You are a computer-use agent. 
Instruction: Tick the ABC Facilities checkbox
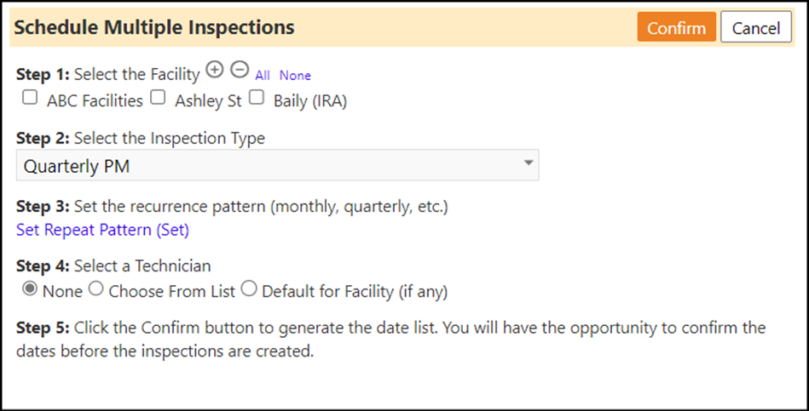coord(30,97)
